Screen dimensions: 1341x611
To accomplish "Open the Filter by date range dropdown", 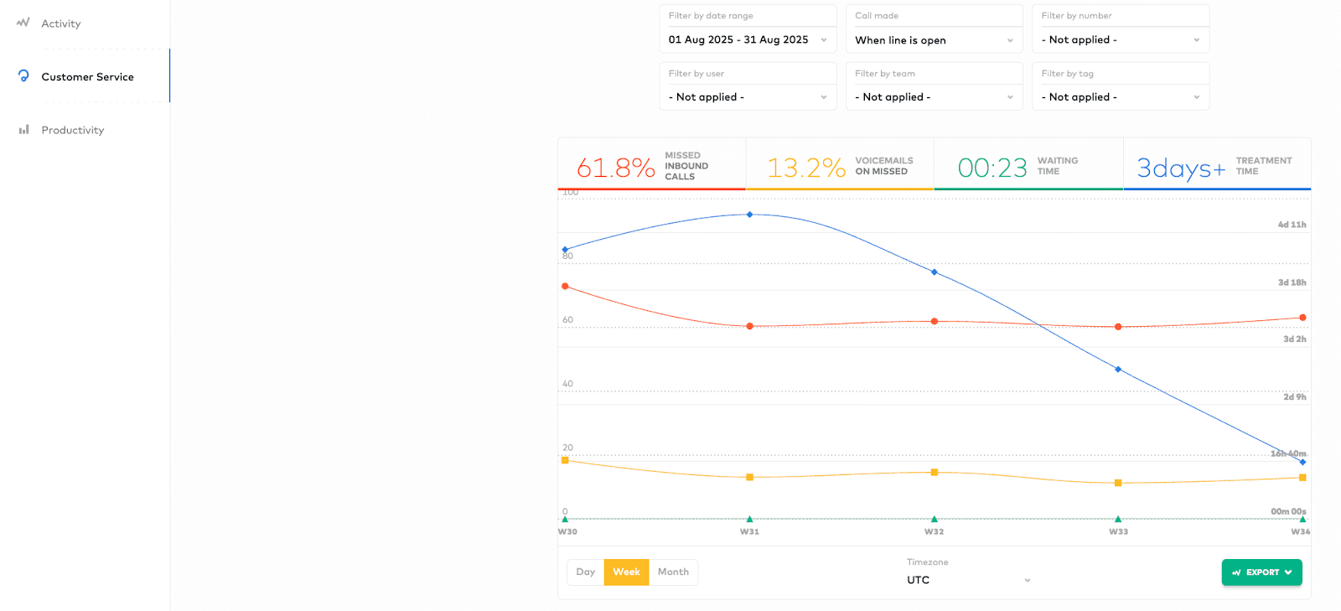I will pos(748,39).
